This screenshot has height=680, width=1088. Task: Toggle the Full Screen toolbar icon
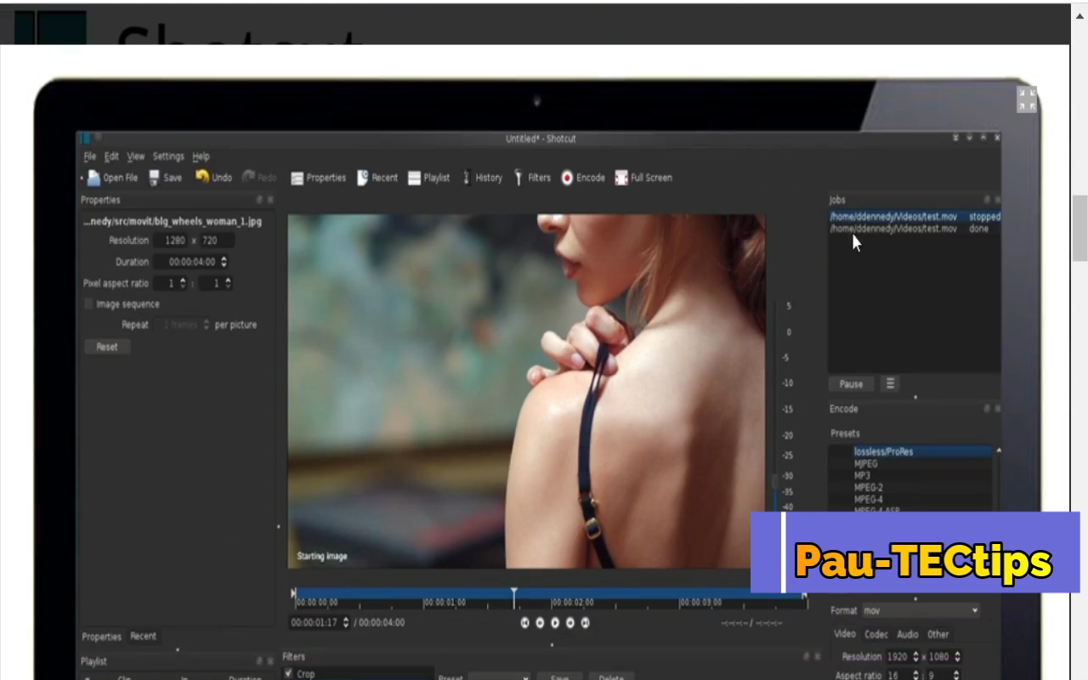621,178
